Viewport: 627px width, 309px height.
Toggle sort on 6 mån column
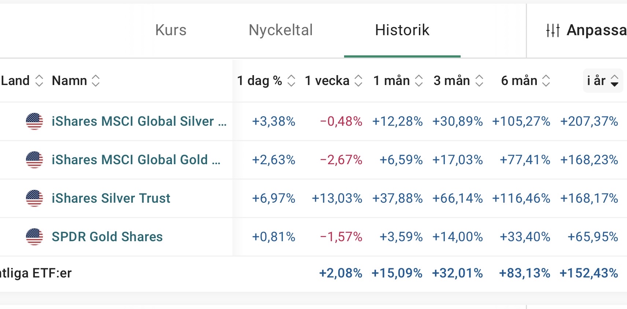point(546,81)
